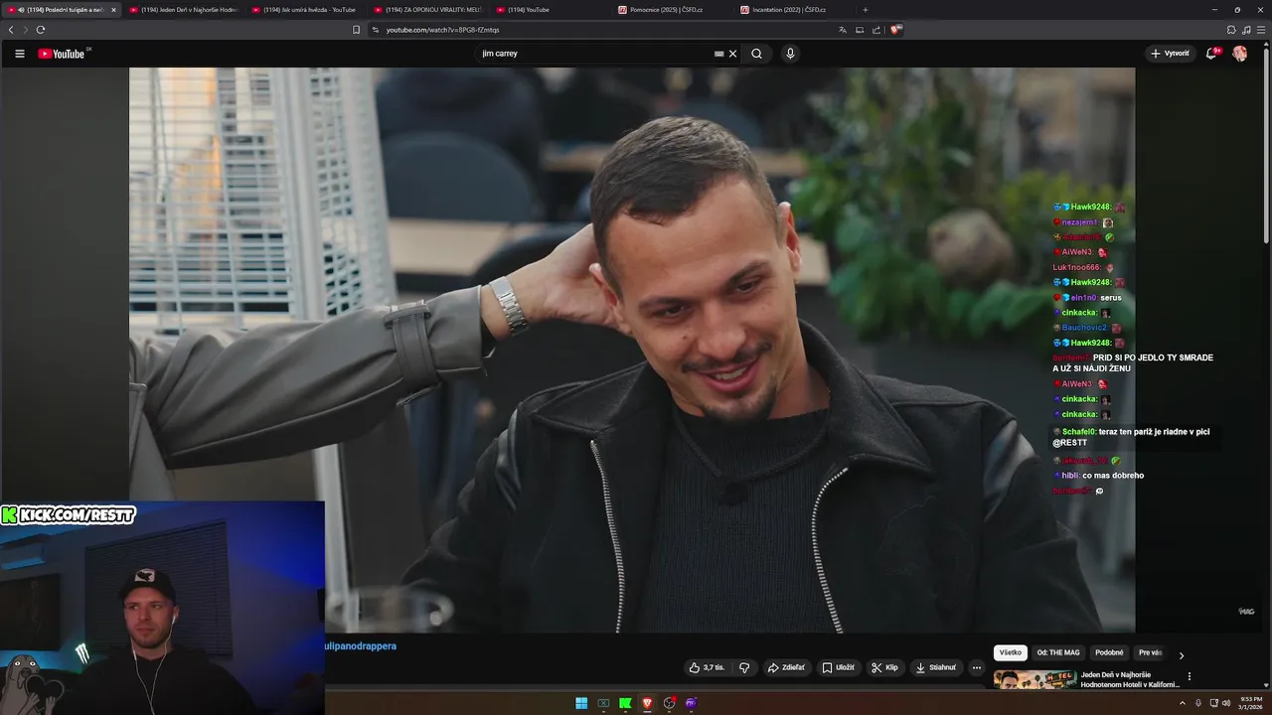Click the tulipanodrappera channel link
Screen dimensions: 1272x715
[x=361, y=646]
